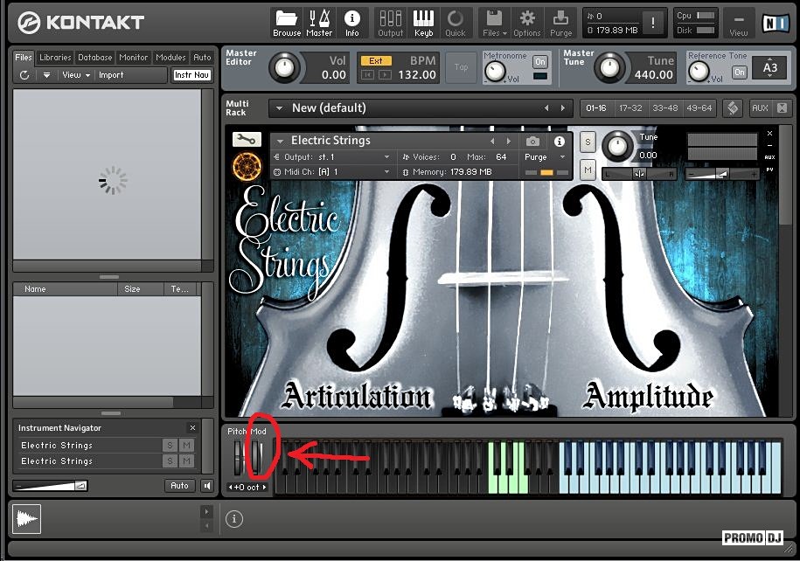
Task: Toggle the Master editor metronome icon
Action: (319, 24)
